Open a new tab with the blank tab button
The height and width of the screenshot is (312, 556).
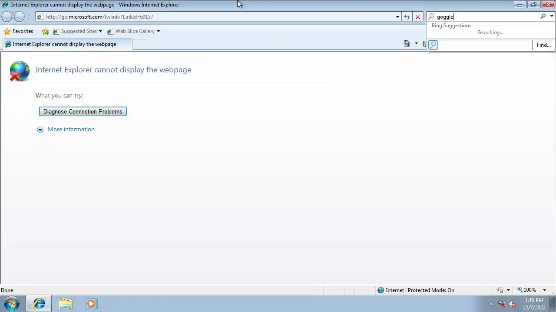(138, 44)
